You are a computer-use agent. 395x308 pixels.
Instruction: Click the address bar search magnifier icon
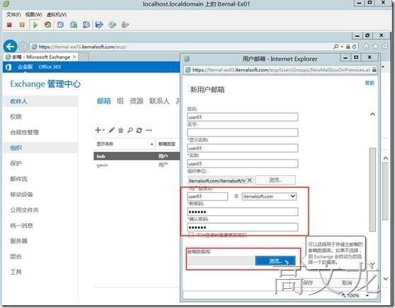click(x=336, y=47)
